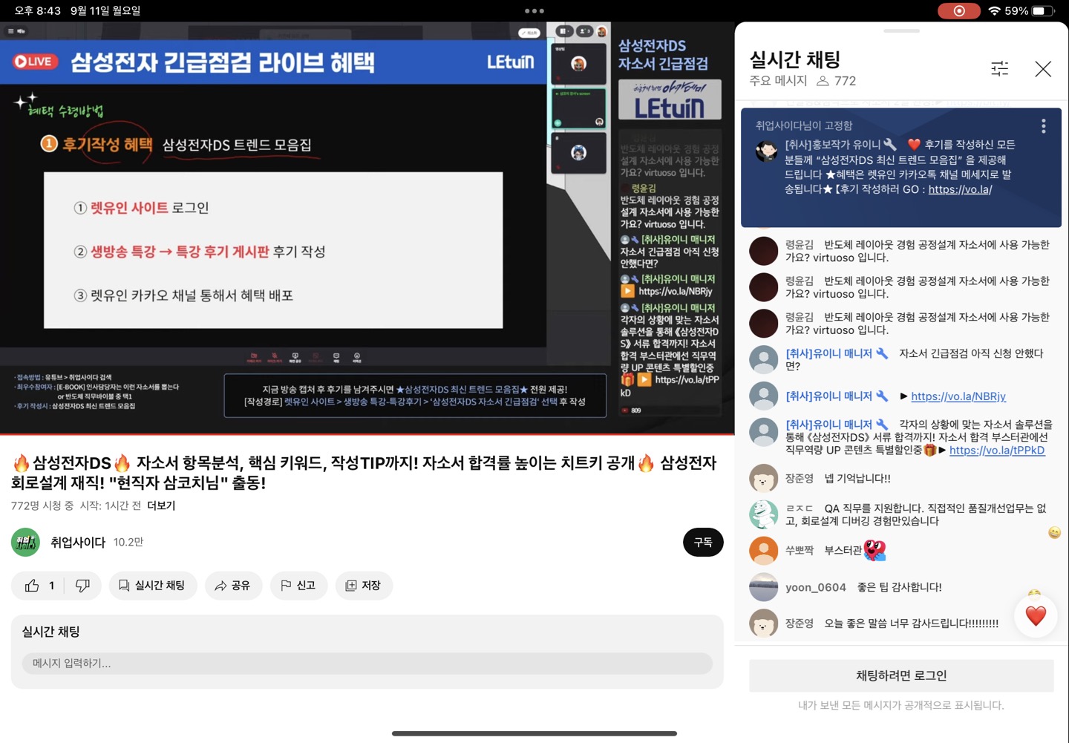View the 772 viewer count icon
Image resolution: width=1069 pixels, height=743 pixels.
click(x=823, y=80)
